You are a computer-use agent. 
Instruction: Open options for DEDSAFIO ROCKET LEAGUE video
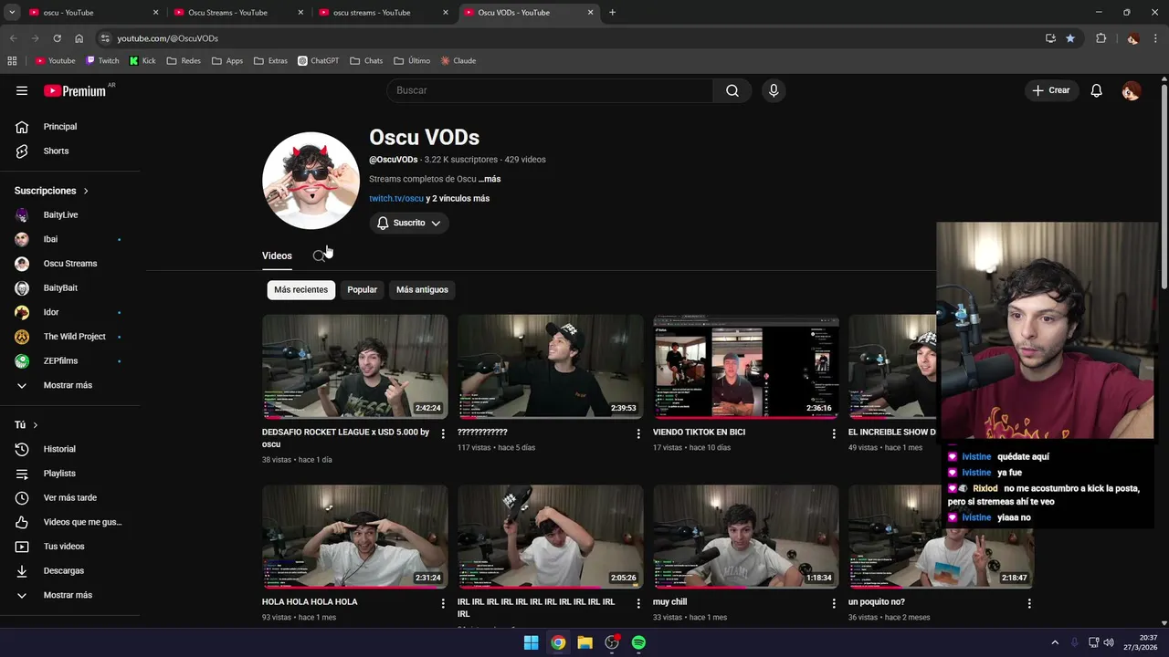click(x=443, y=433)
